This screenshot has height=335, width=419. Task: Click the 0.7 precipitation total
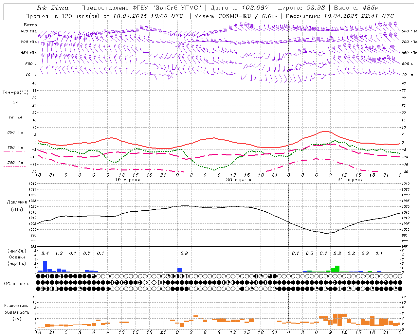click(87, 253)
